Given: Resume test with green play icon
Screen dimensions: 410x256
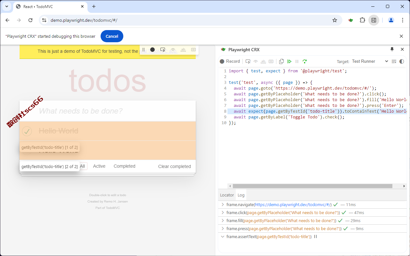Looking at the screenshot, I should (289, 61).
